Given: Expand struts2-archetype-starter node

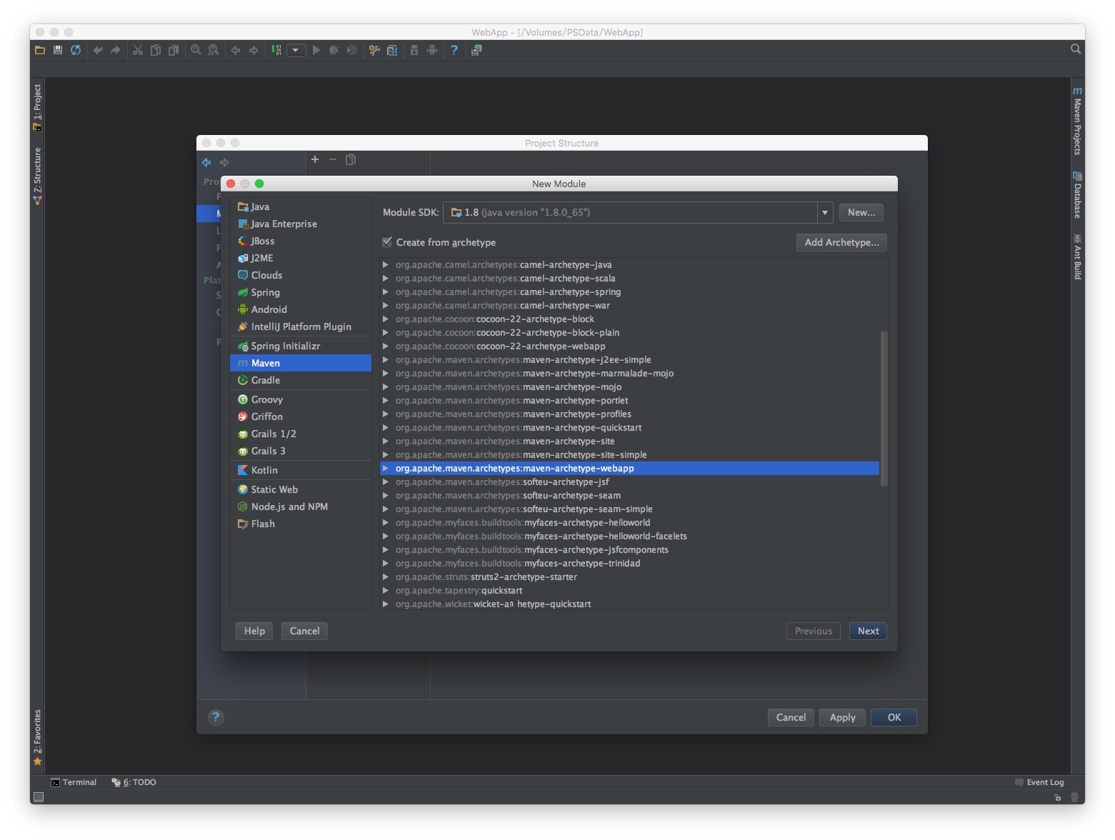Looking at the screenshot, I should (x=386, y=576).
